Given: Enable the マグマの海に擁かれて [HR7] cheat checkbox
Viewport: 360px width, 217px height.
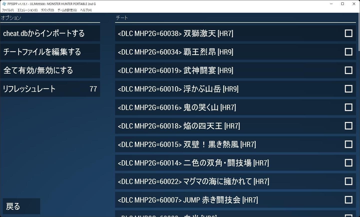Looking at the screenshot, I should (x=349, y=181).
